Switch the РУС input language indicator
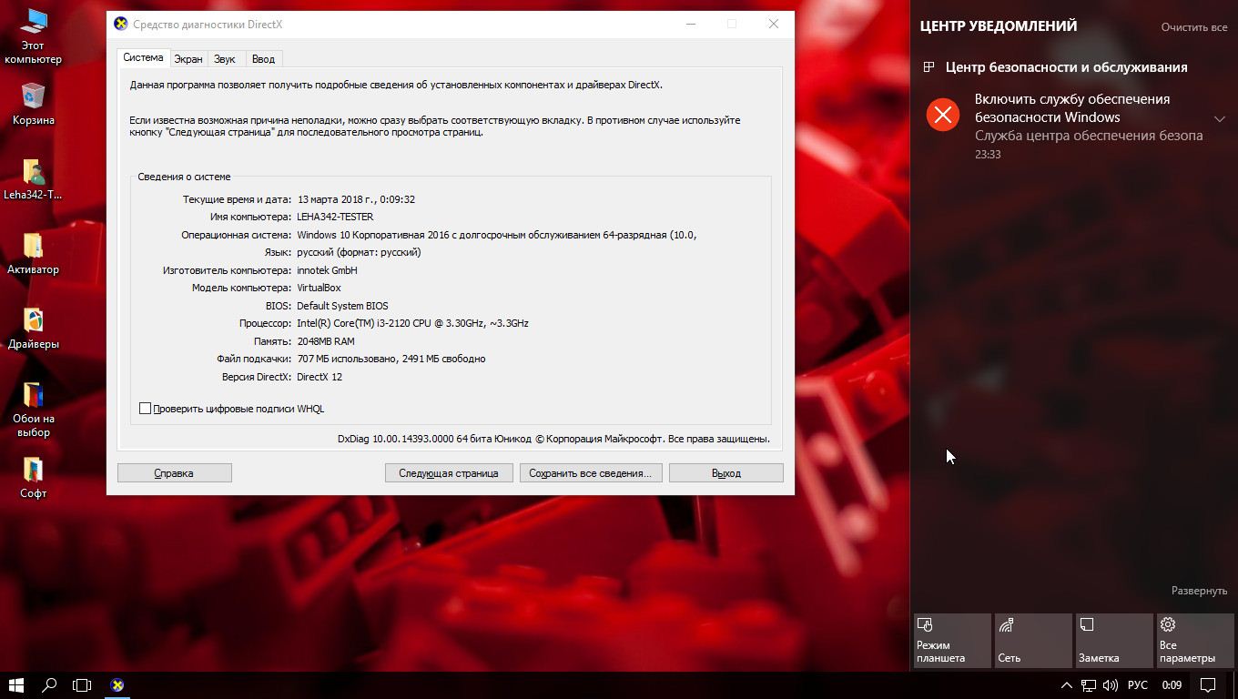 (x=1138, y=685)
